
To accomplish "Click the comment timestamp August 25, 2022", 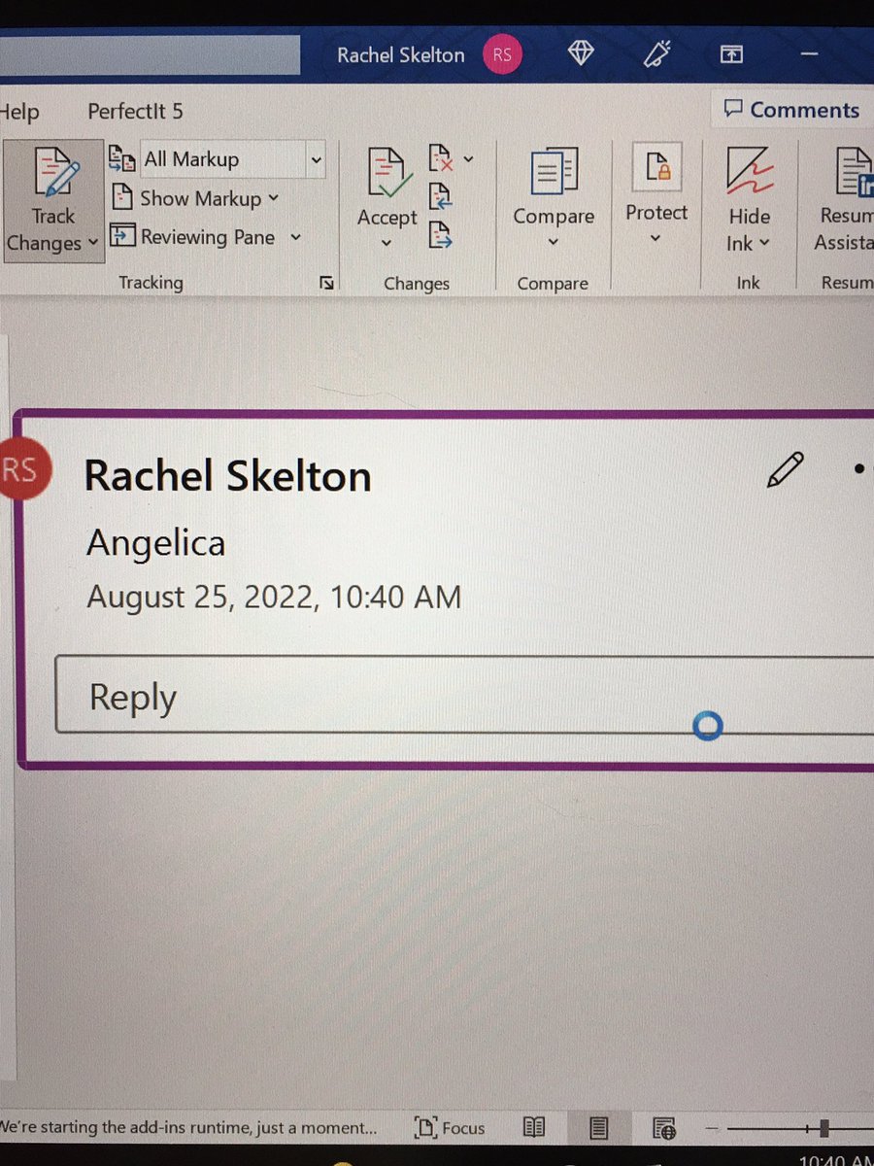I will click(x=274, y=597).
